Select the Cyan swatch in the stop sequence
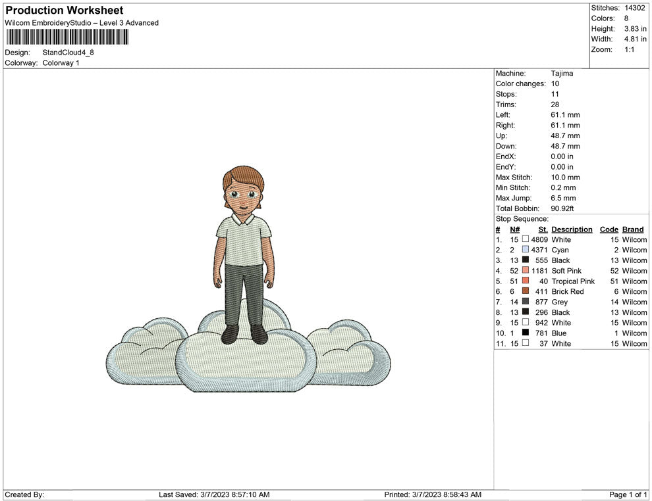This screenshot has width=652, height=501. tap(525, 250)
